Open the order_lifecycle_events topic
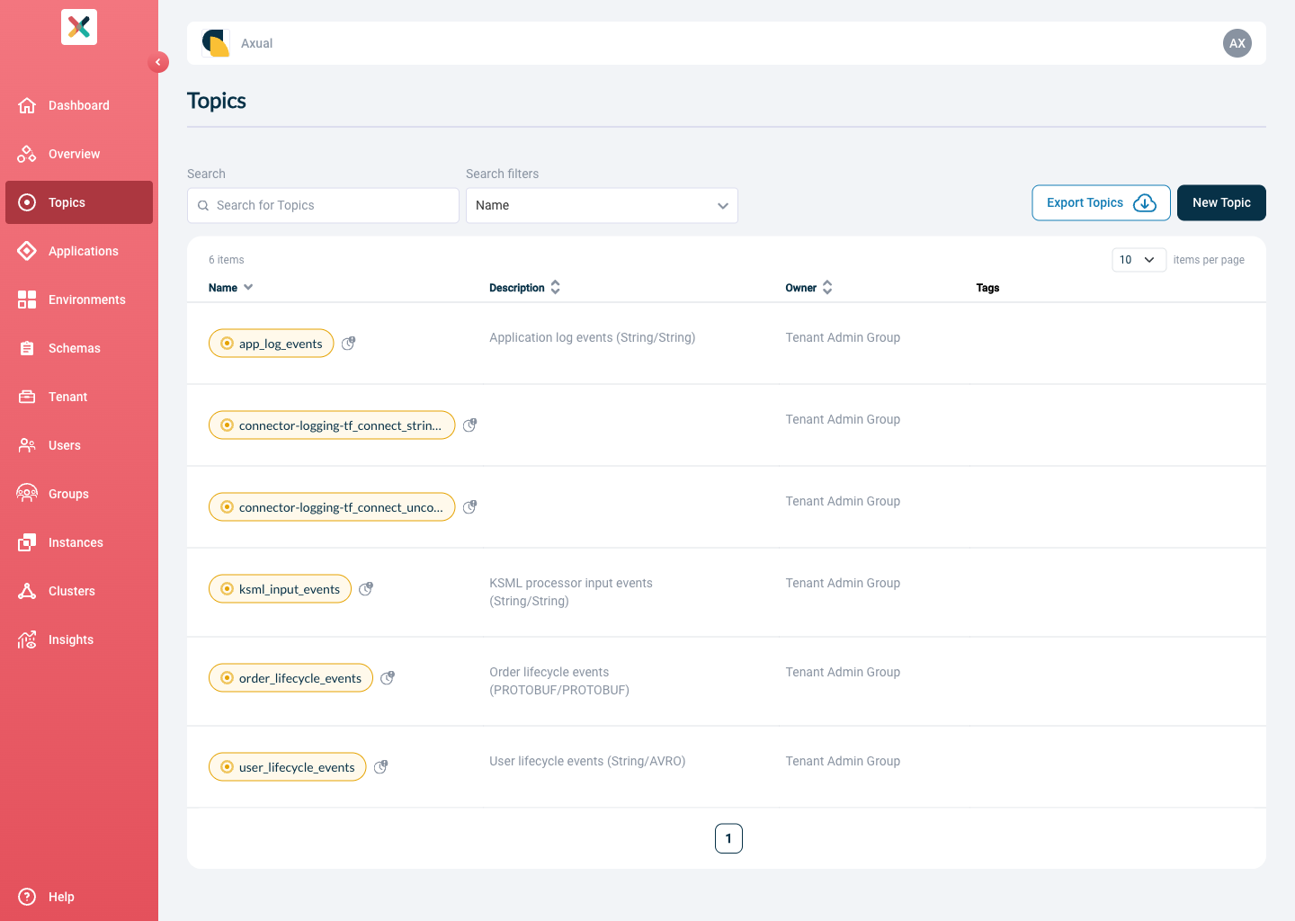Screen dimensions: 1295x921 point(290,678)
